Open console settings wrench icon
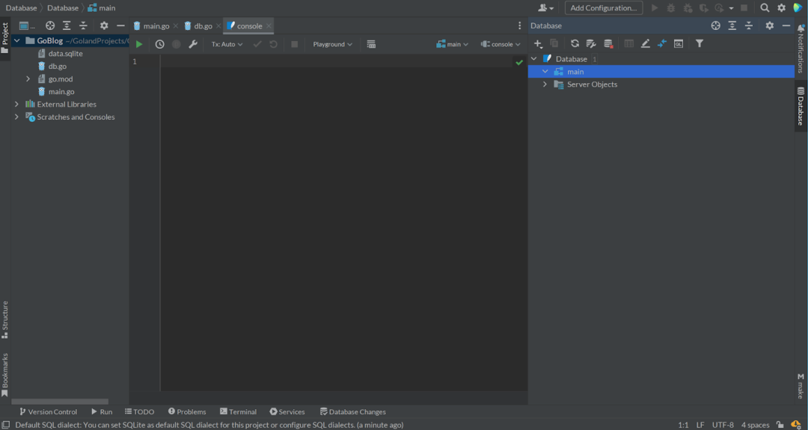 (x=193, y=44)
